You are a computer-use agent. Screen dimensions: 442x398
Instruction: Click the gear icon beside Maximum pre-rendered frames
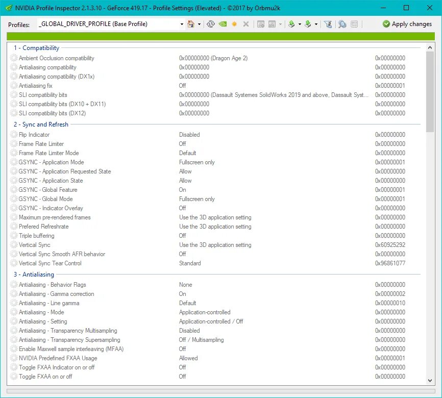click(14, 217)
